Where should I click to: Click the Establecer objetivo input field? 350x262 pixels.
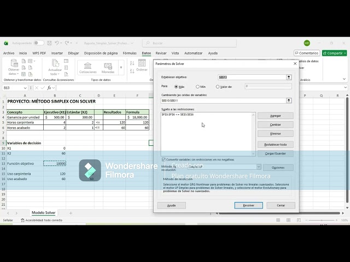[x=252, y=78]
